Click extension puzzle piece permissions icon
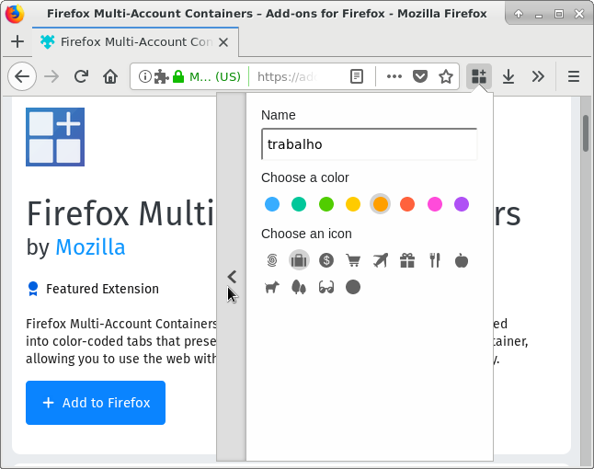Viewport: 594px width, 469px height. click(x=162, y=76)
